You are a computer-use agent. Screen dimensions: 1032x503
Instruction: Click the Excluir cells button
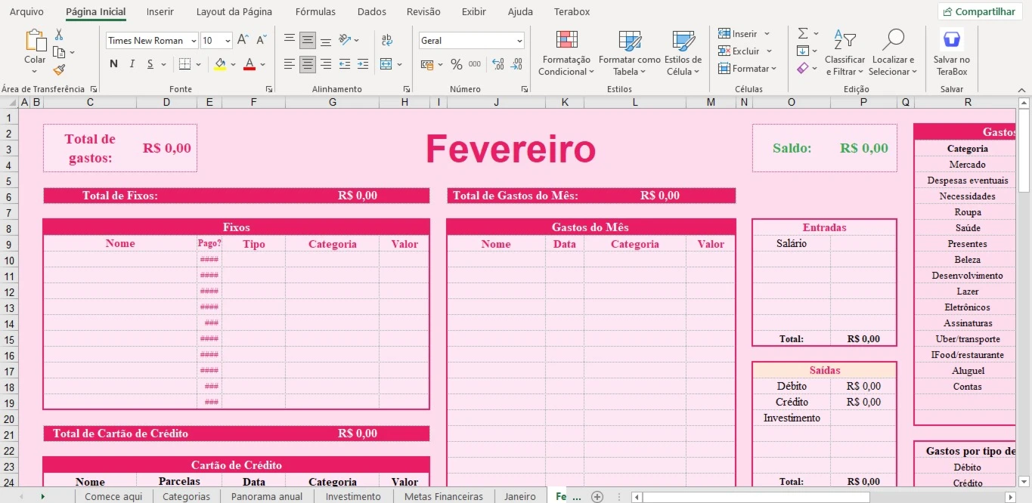pos(743,51)
